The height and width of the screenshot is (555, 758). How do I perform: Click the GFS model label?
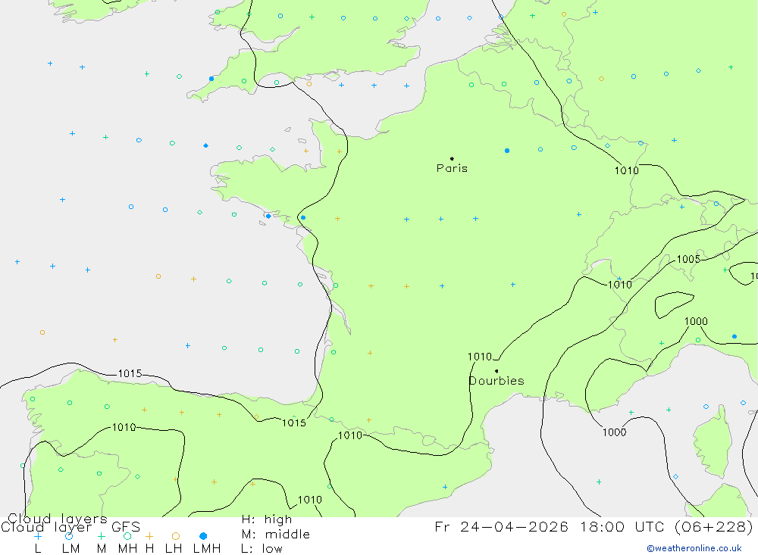[126, 526]
